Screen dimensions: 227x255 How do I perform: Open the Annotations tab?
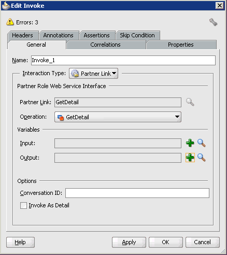point(59,35)
